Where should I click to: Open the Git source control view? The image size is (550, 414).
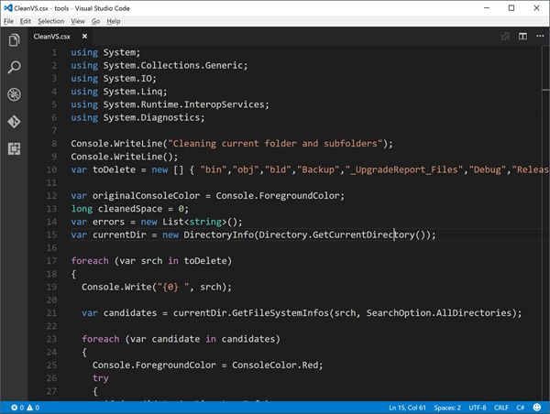14,122
